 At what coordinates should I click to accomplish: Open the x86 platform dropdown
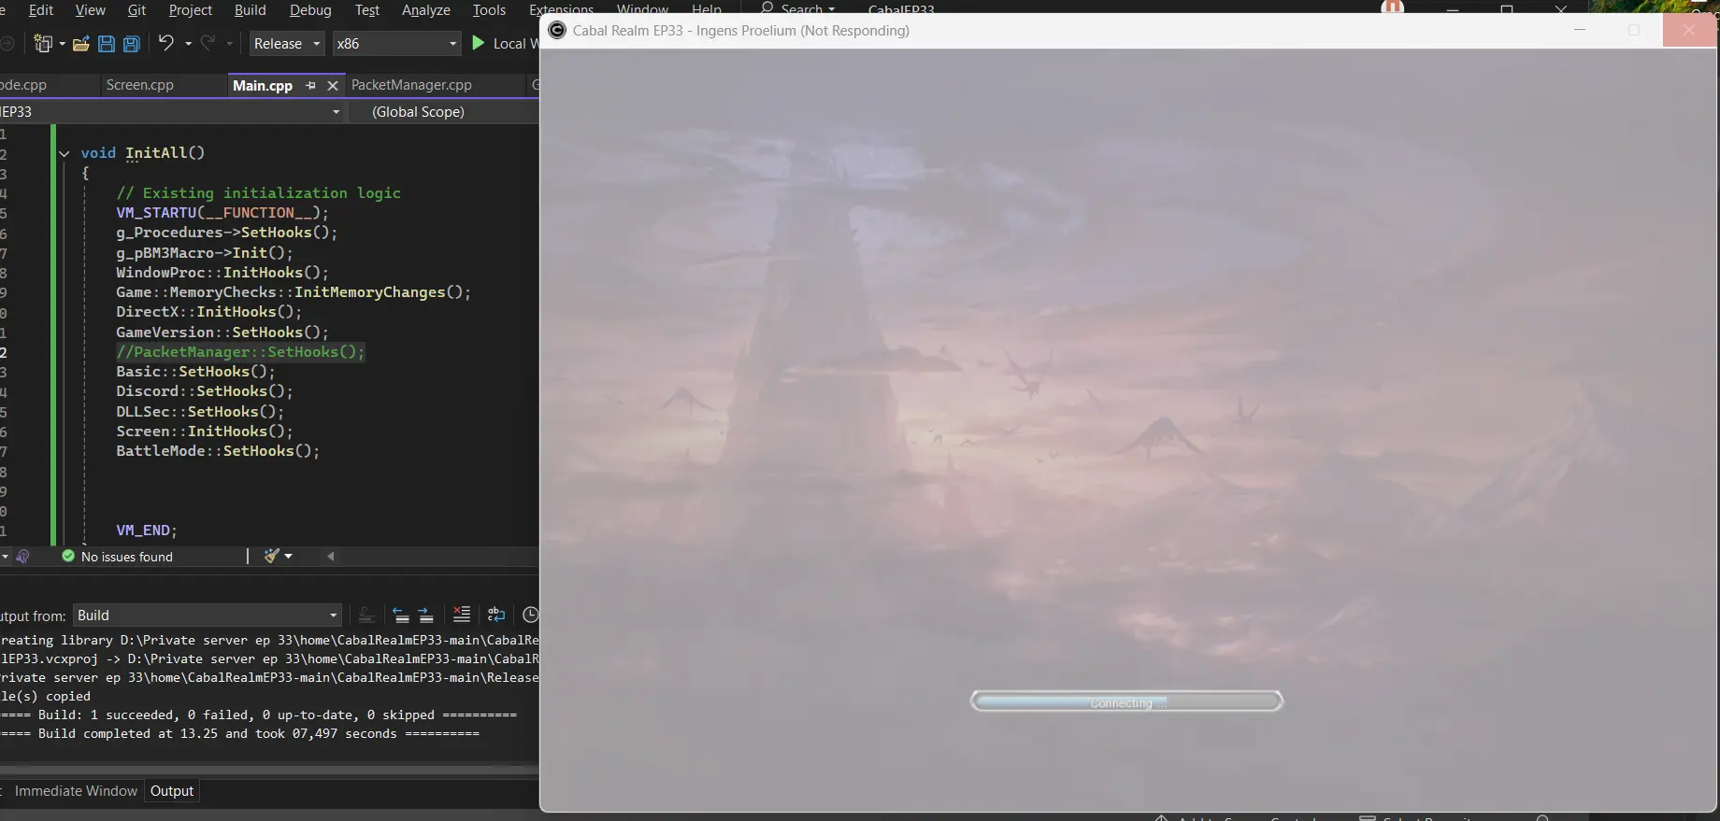pos(397,43)
